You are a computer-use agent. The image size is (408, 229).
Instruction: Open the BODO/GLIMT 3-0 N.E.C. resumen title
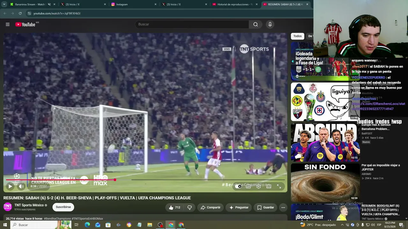coord(381,210)
